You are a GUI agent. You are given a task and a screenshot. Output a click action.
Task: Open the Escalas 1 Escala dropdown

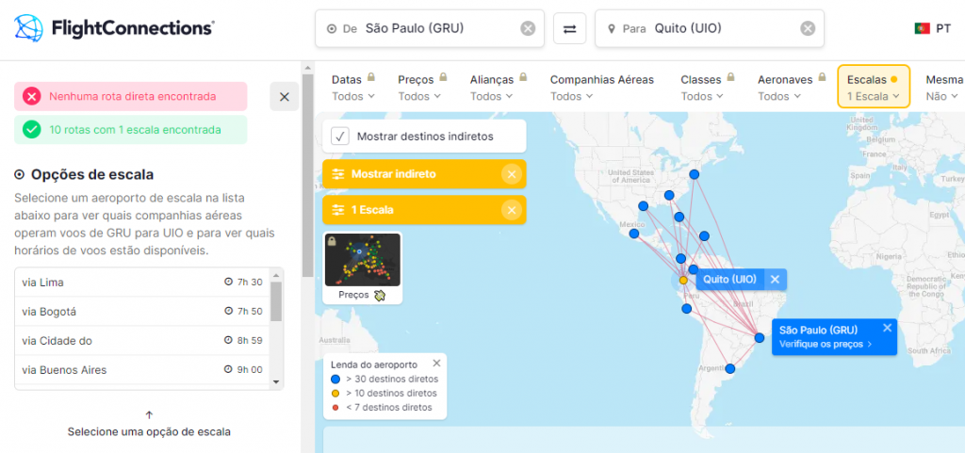click(874, 87)
